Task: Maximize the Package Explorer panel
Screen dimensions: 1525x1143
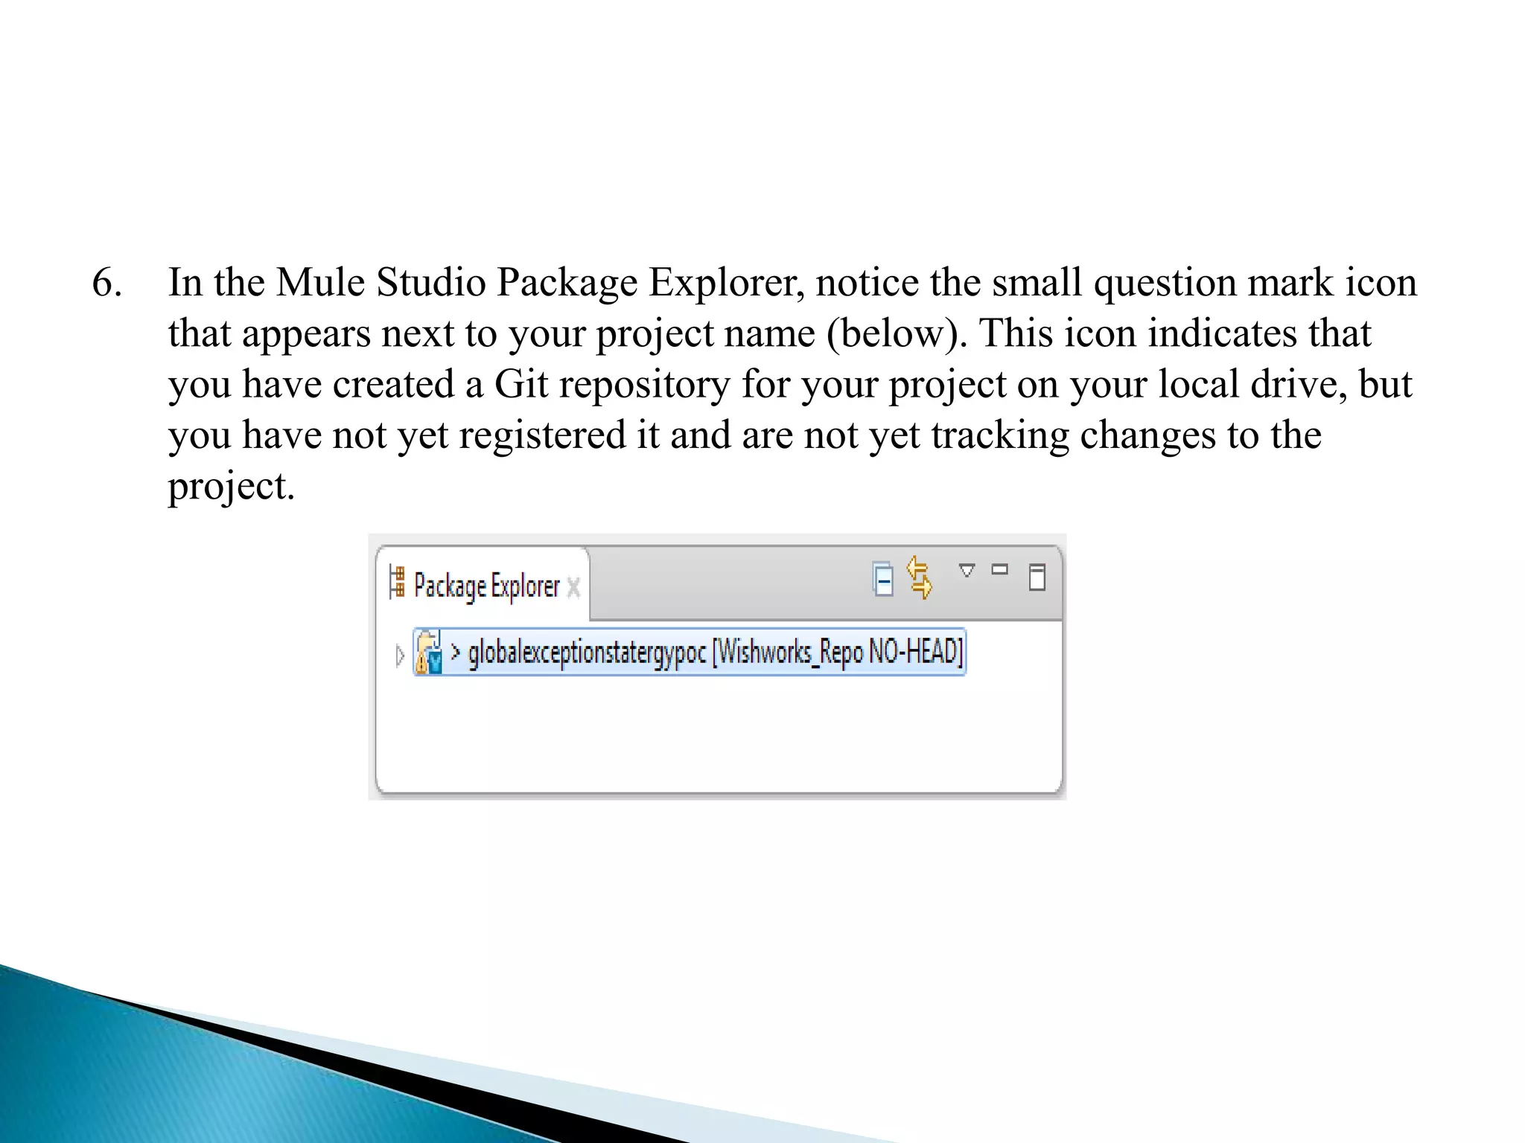Action: (1037, 577)
